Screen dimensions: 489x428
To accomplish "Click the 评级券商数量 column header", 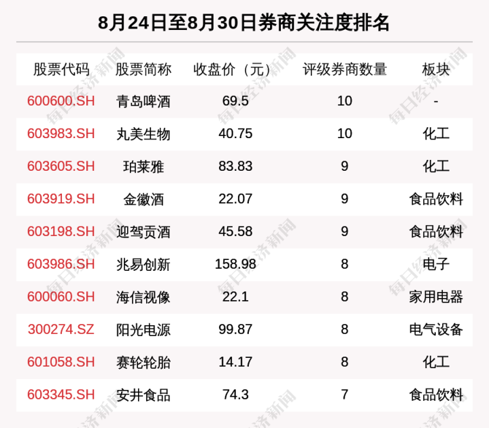I will 345,69.
